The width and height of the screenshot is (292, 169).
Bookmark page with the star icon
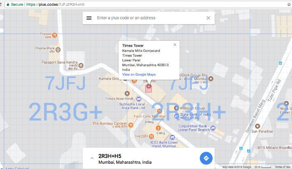289,4
